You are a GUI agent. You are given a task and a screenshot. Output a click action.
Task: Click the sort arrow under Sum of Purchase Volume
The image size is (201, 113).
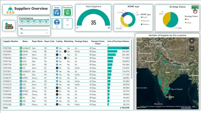(x=108, y=45)
